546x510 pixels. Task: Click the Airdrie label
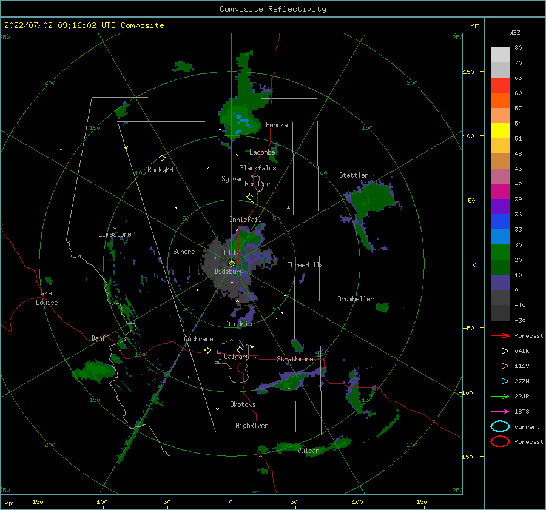[239, 324]
